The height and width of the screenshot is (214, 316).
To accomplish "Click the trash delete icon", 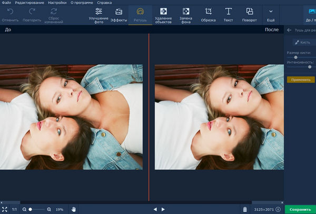I will (244, 209).
